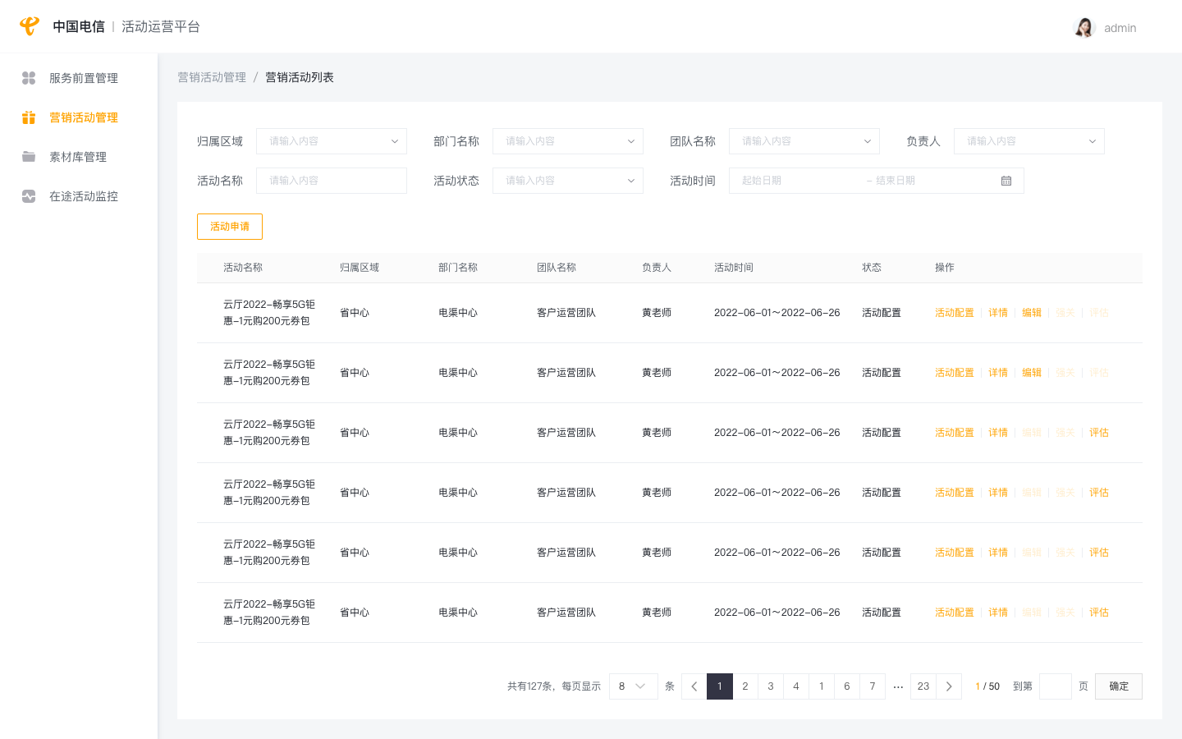Click the 负责人 column header

click(x=657, y=268)
